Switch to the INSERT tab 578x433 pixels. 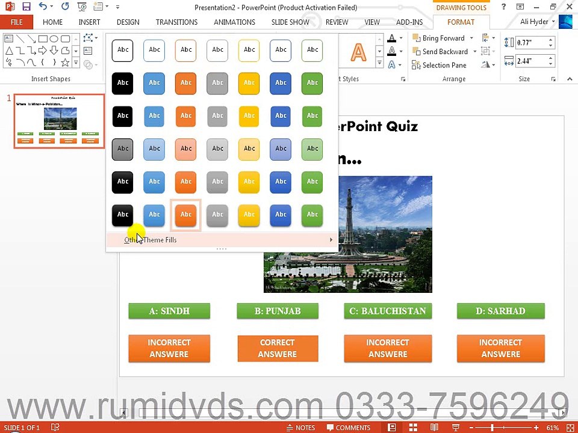[x=89, y=22]
